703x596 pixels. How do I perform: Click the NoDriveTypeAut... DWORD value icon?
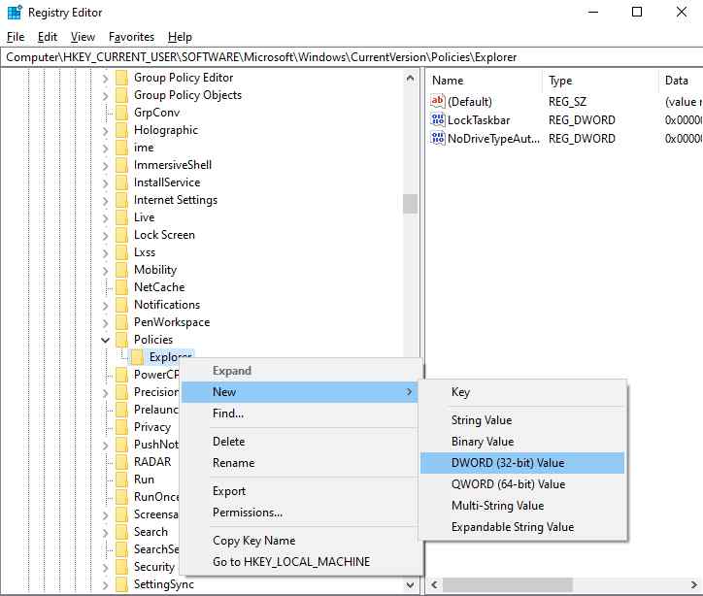pos(437,139)
